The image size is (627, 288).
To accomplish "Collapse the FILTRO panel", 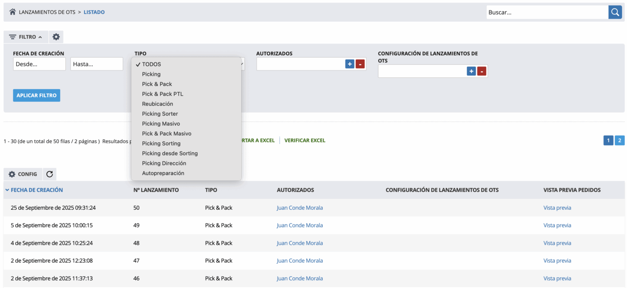I will (26, 37).
